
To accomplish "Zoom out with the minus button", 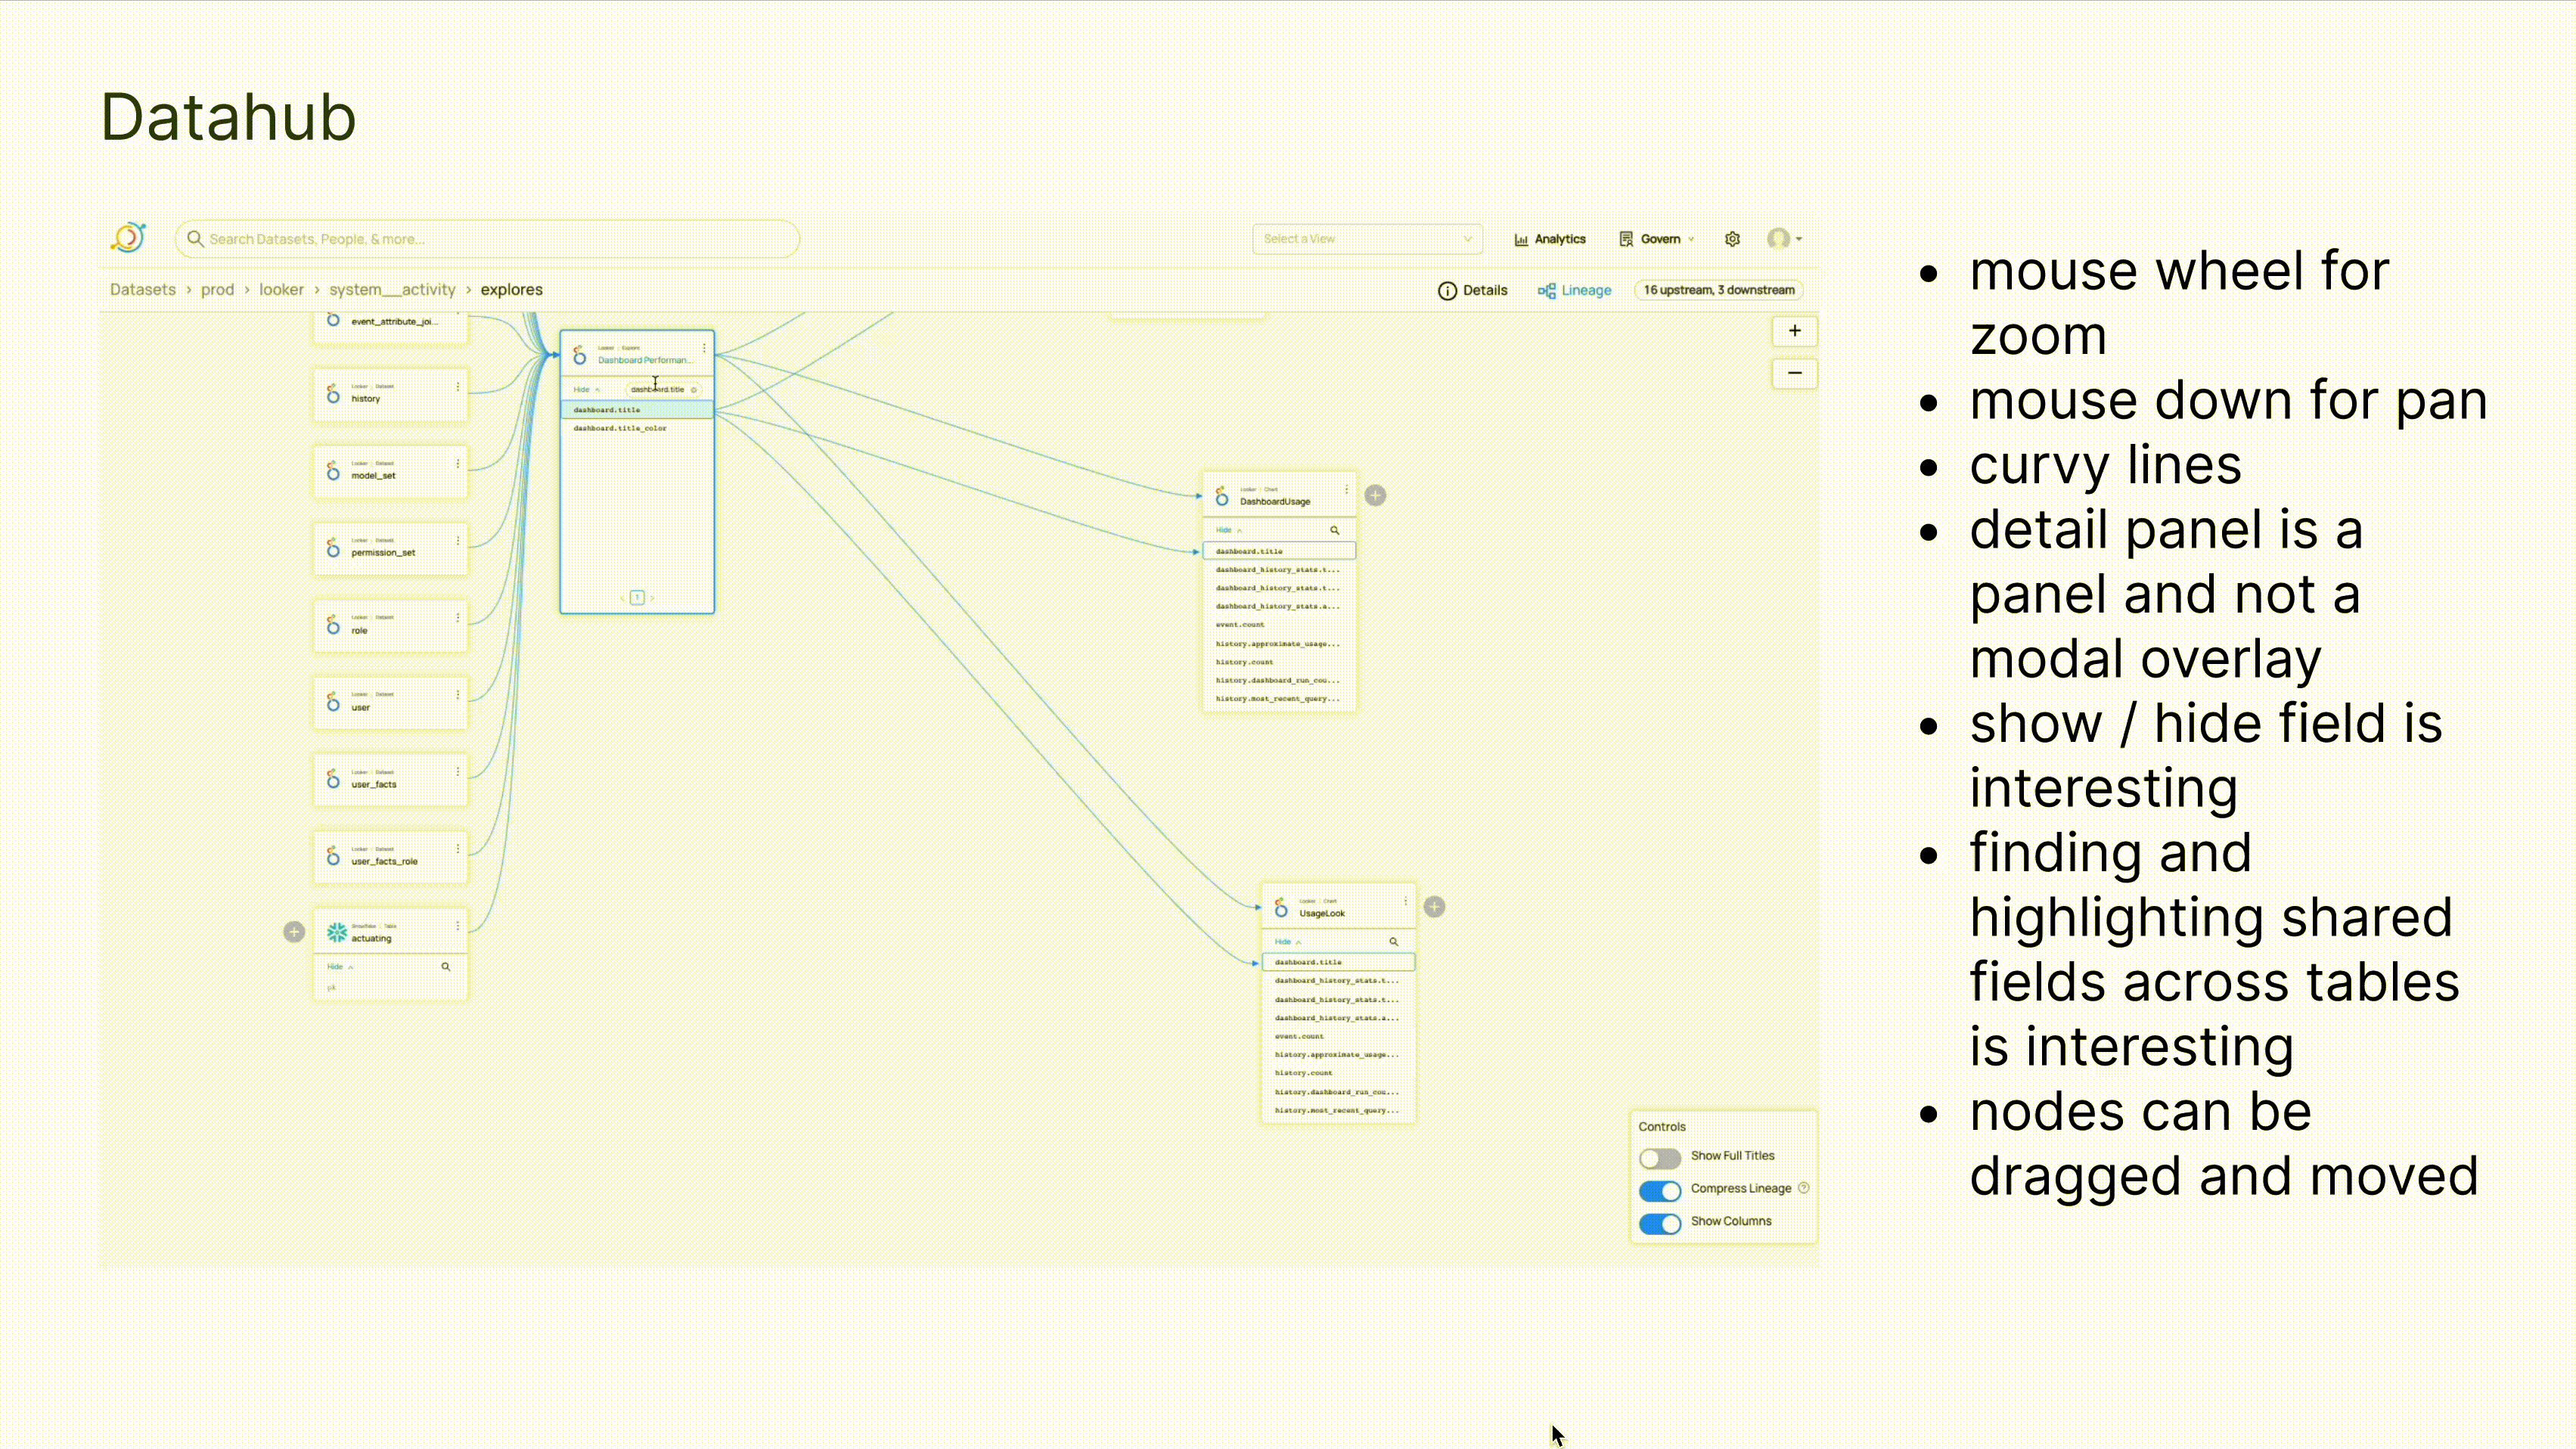I will pos(1795,373).
